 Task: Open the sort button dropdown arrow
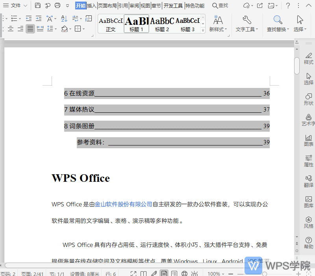pos(81,19)
